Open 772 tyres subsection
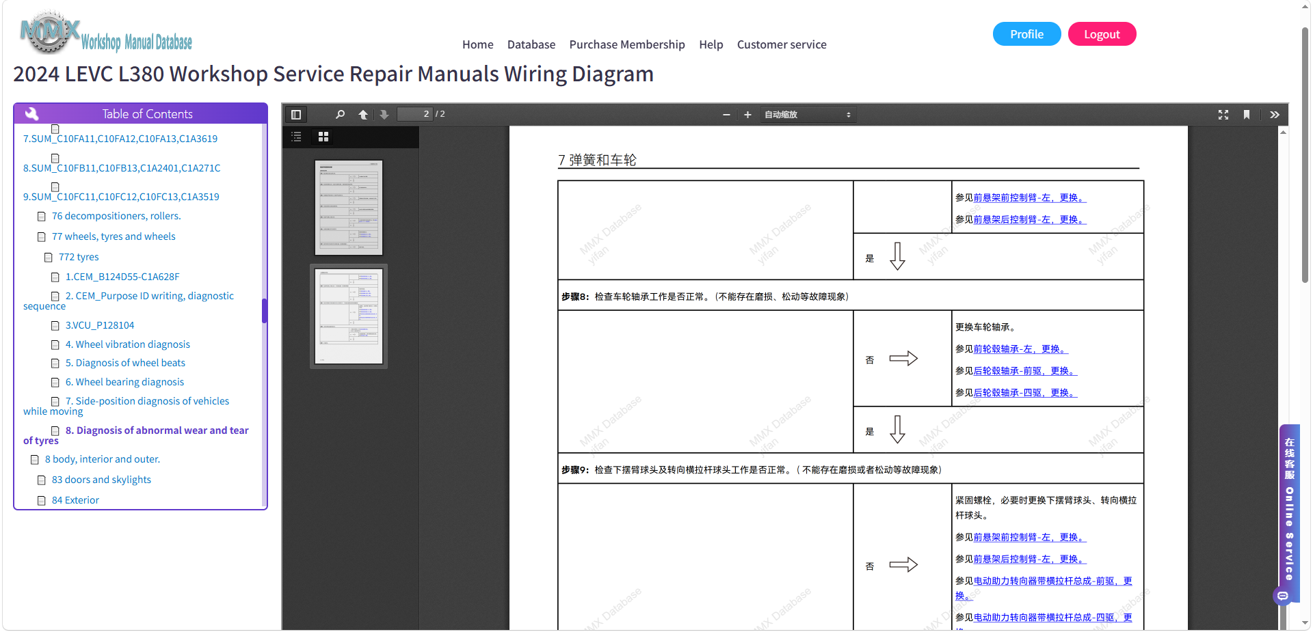The height and width of the screenshot is (632, 1313). (79, 257)
